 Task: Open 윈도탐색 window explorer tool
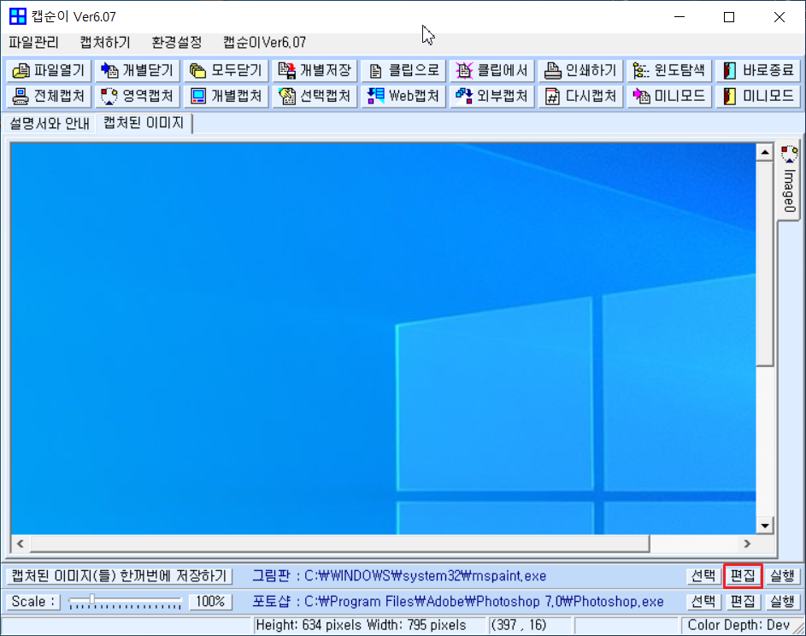(669, 70)
